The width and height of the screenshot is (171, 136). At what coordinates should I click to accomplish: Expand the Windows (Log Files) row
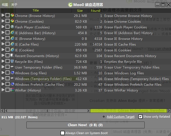[3, 73]
